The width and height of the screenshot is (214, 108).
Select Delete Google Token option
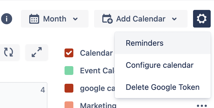163,87
